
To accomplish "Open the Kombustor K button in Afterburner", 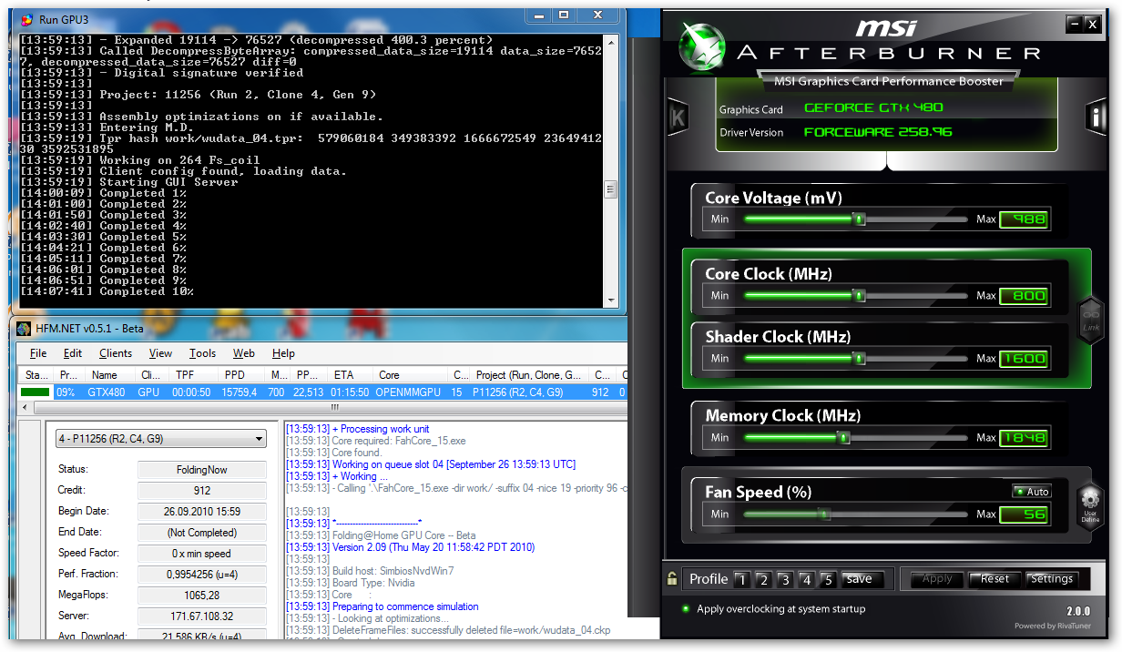I will click(x=677, y=117).
